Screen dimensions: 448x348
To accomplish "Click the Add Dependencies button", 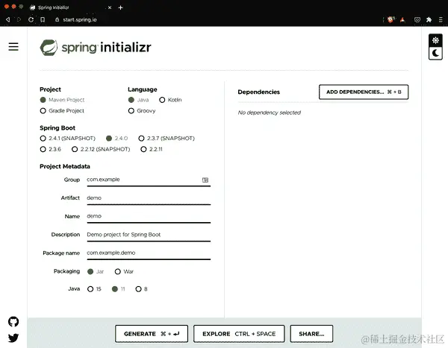I will coord(364,92).
